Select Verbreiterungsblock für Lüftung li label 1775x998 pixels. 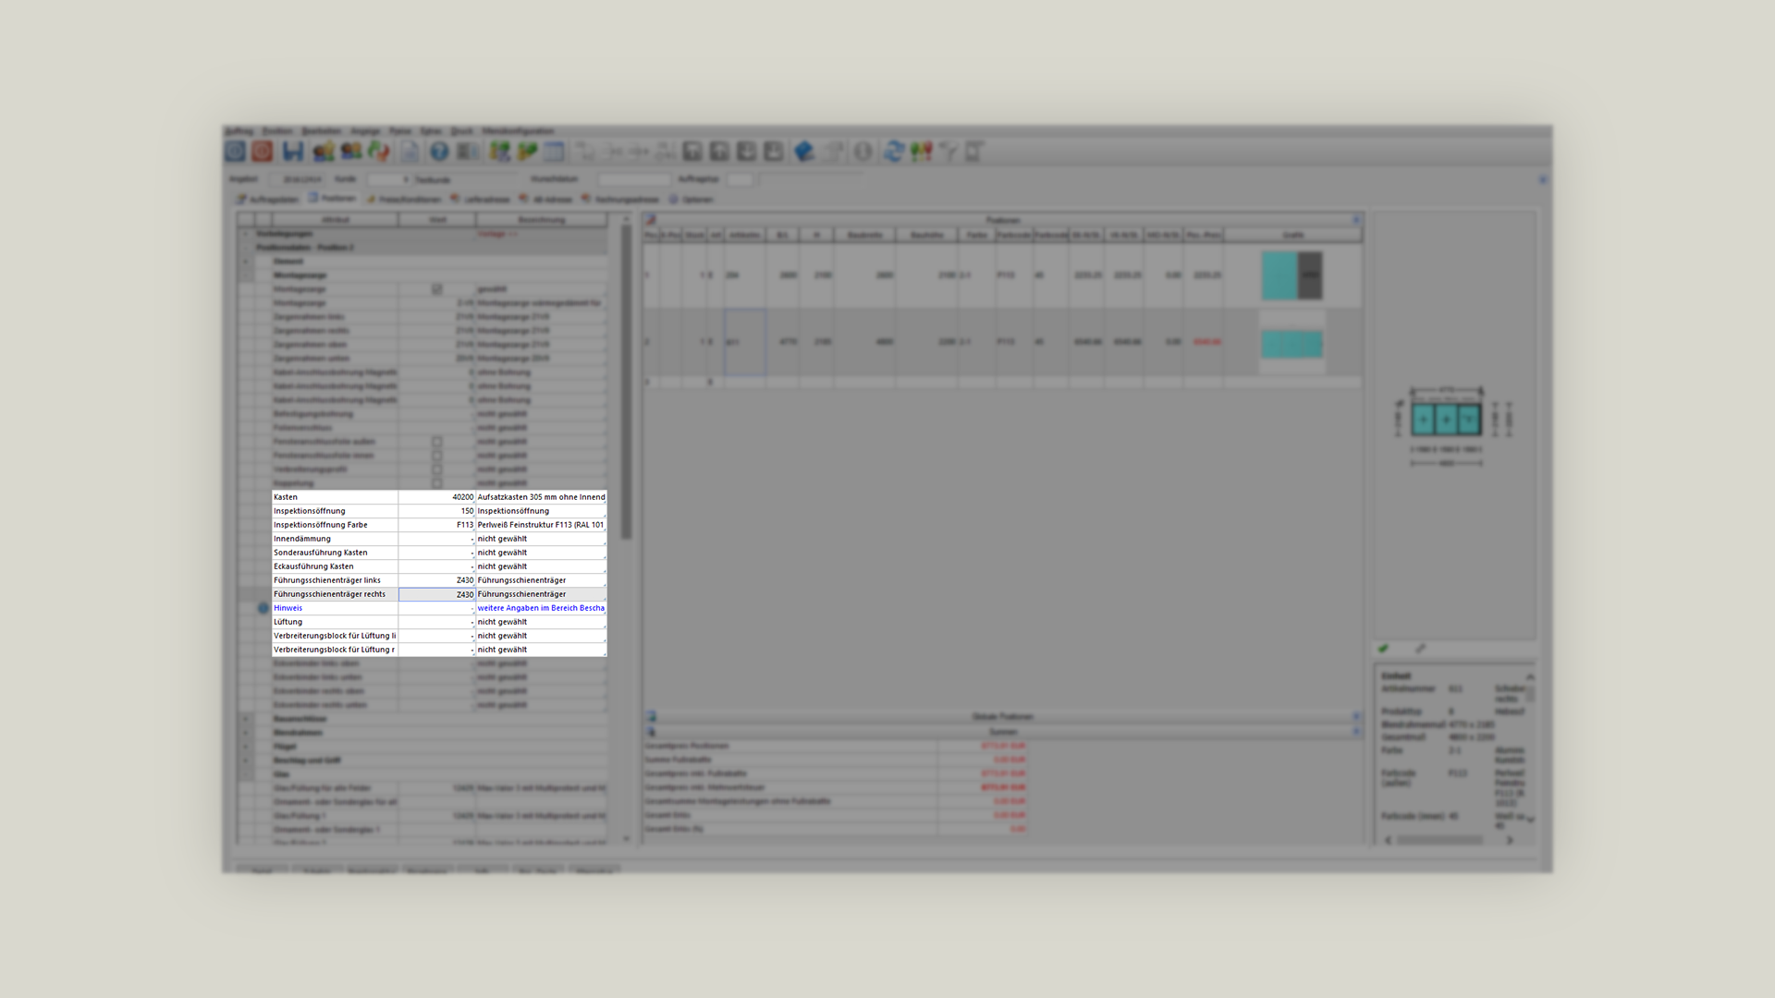[335, 636]
